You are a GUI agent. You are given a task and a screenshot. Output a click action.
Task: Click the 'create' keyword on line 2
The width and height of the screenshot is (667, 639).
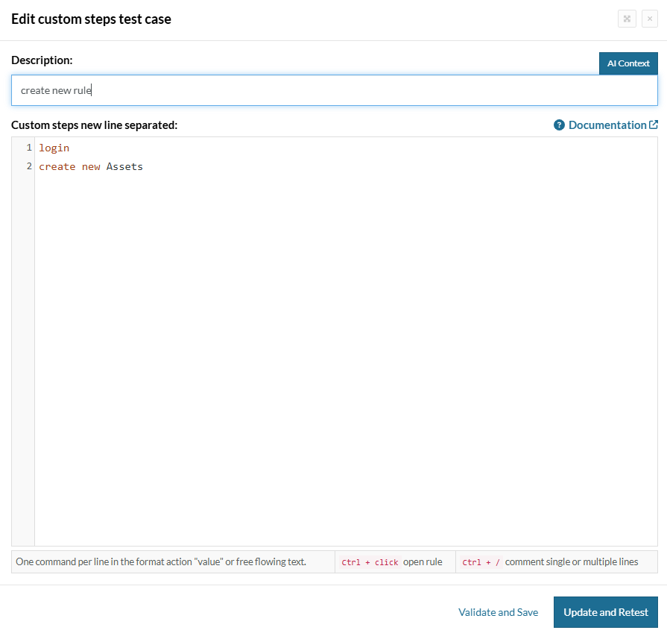pos(57,167)
